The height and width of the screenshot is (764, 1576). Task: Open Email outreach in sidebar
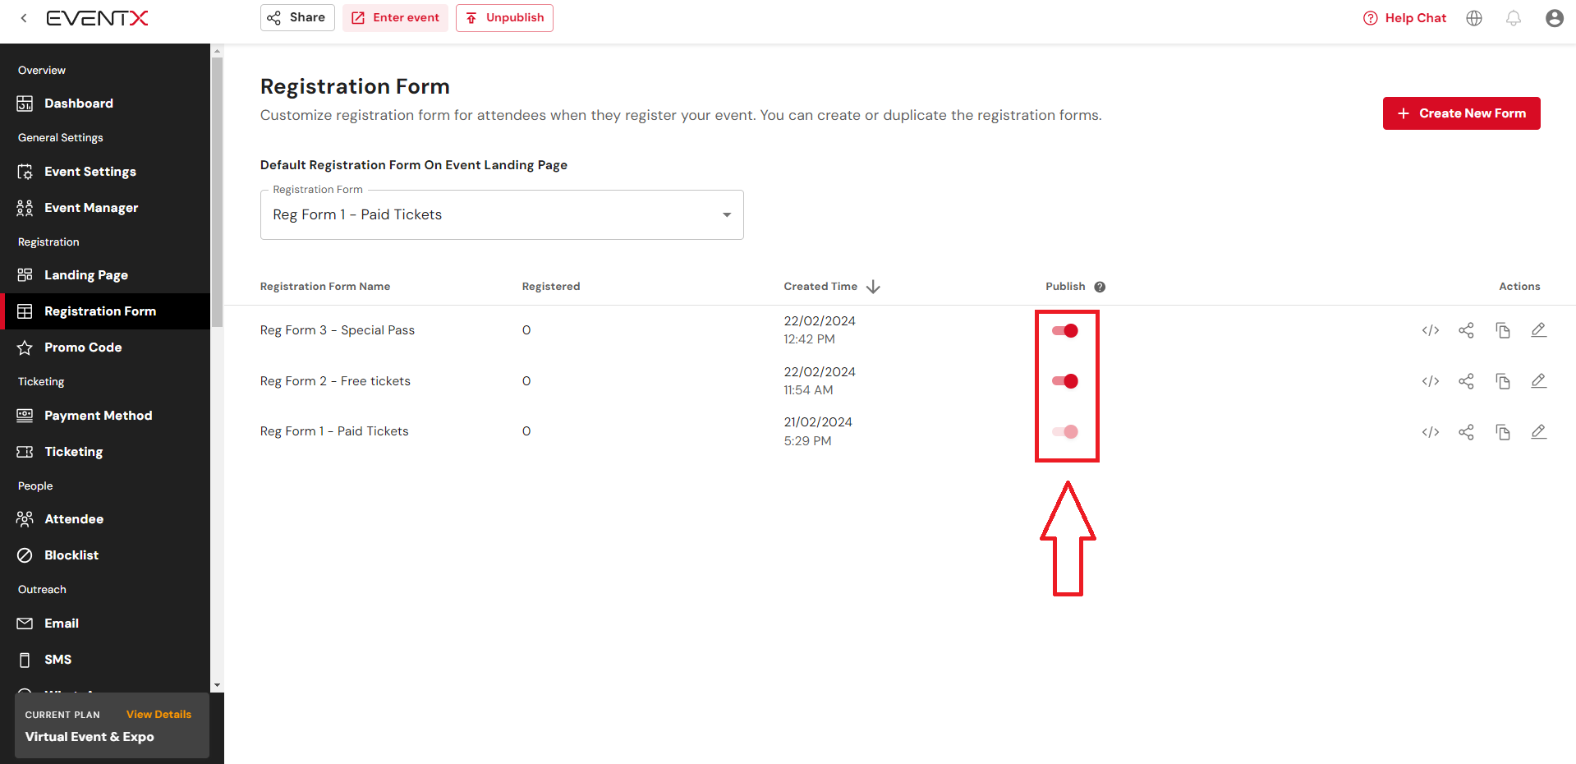tap(105, 624)
